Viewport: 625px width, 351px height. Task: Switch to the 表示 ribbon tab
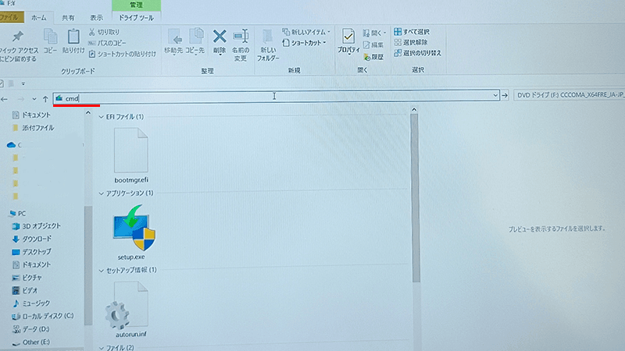[96, 16]
